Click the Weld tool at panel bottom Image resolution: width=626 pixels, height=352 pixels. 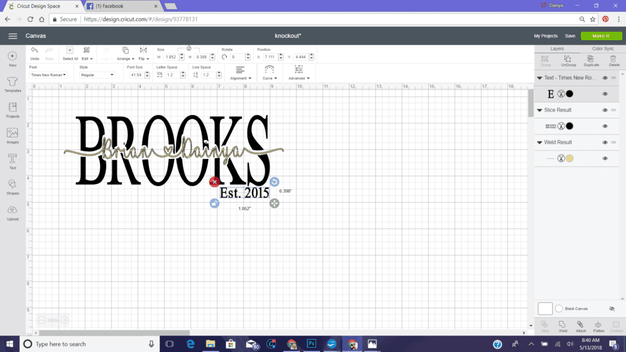click(562, 326)
